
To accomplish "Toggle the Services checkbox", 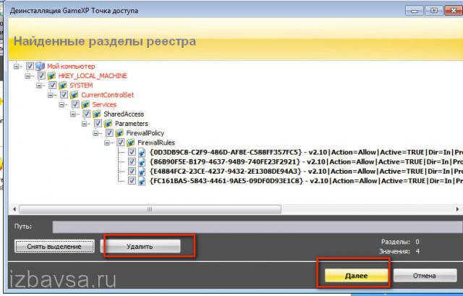I will coord(75,104).
